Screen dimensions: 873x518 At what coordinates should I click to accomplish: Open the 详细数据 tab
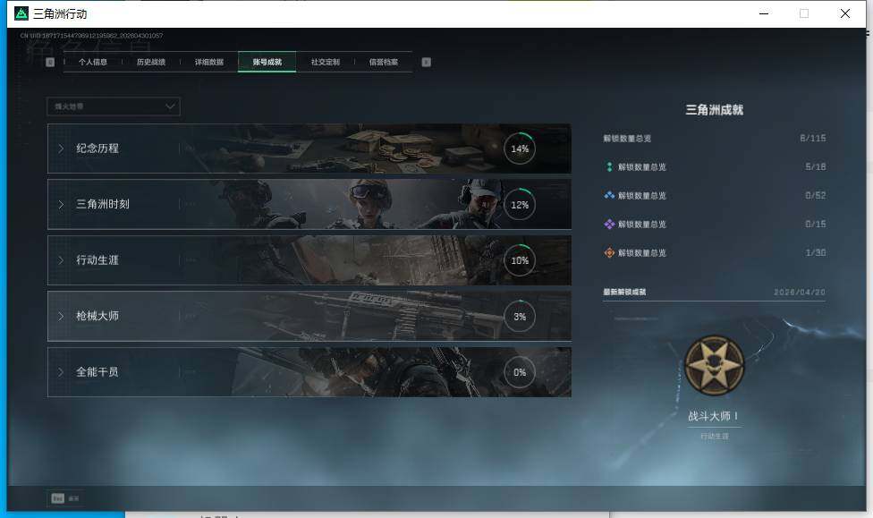pos(209,63)
